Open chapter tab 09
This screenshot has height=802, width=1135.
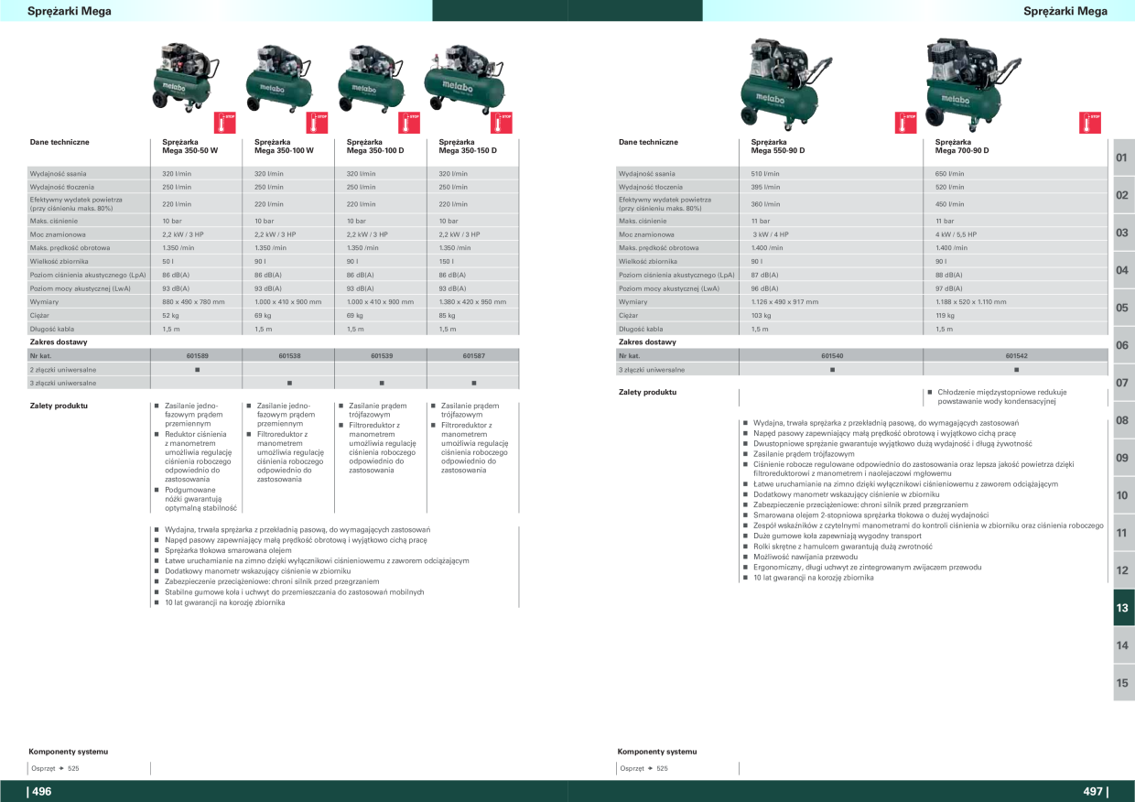point(1123,458)
